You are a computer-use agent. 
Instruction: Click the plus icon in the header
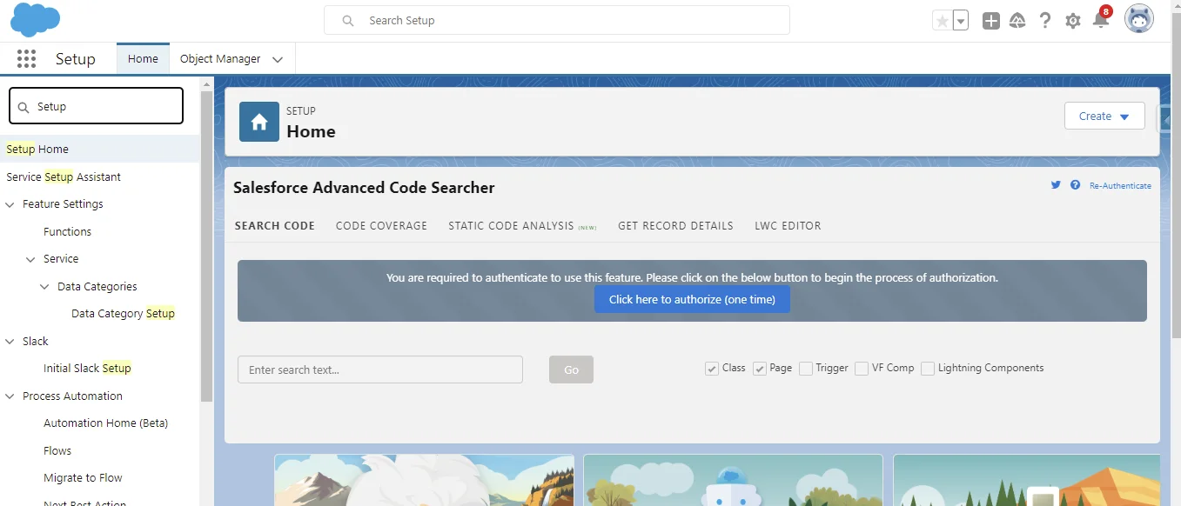990,20
